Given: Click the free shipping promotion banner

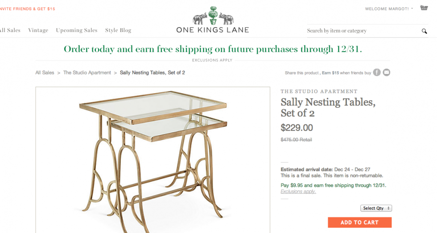Looking at the screenshot, I should coord(213,49).
